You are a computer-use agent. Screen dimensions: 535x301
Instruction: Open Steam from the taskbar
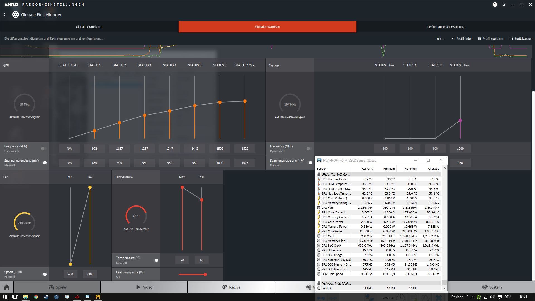pyautogui.click(x=46, y=297)
